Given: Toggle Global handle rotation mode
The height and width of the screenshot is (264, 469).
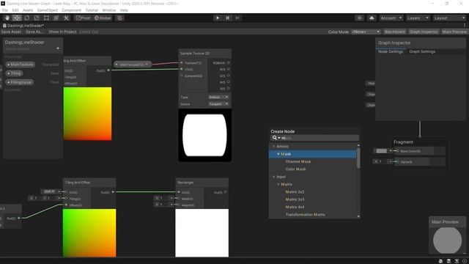Looking at the screenshot, I should (103, 18).
